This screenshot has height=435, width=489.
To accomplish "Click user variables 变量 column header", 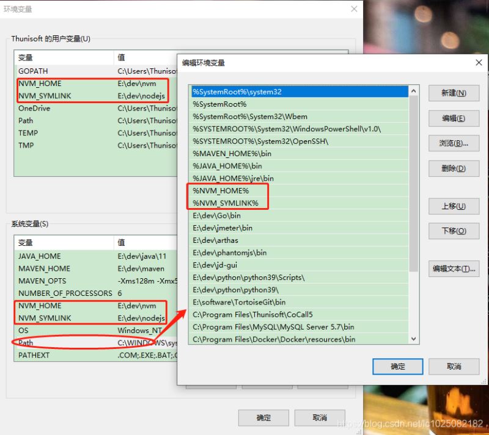I will (64, 57).
